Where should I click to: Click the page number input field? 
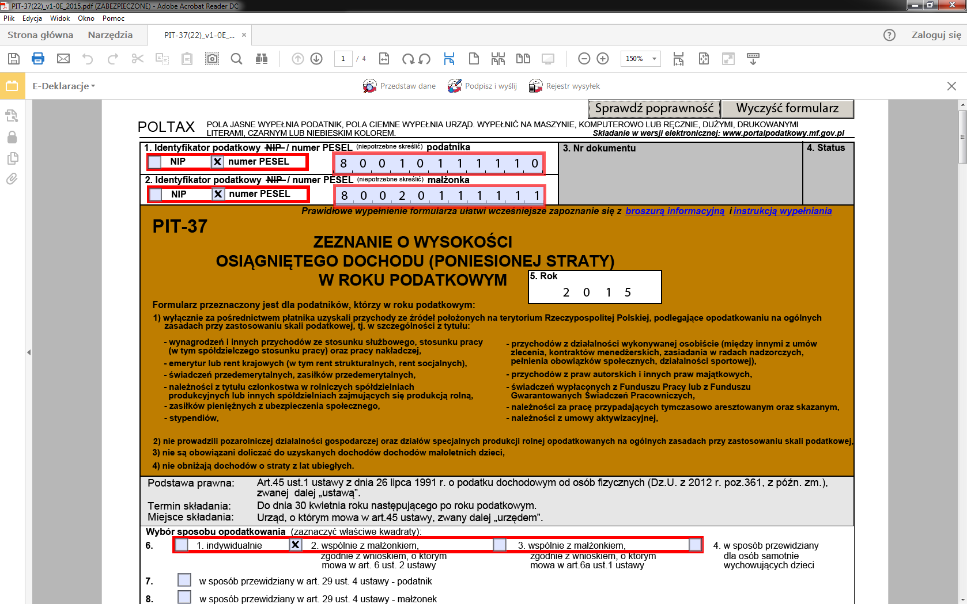tap(343, 58)
